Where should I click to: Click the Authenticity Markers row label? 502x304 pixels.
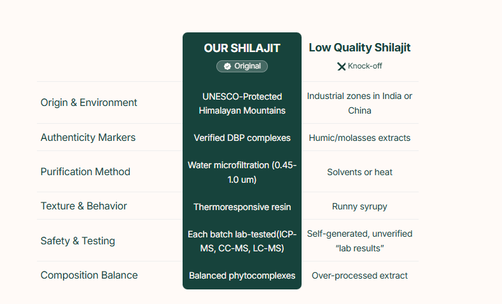pos(88,138)
